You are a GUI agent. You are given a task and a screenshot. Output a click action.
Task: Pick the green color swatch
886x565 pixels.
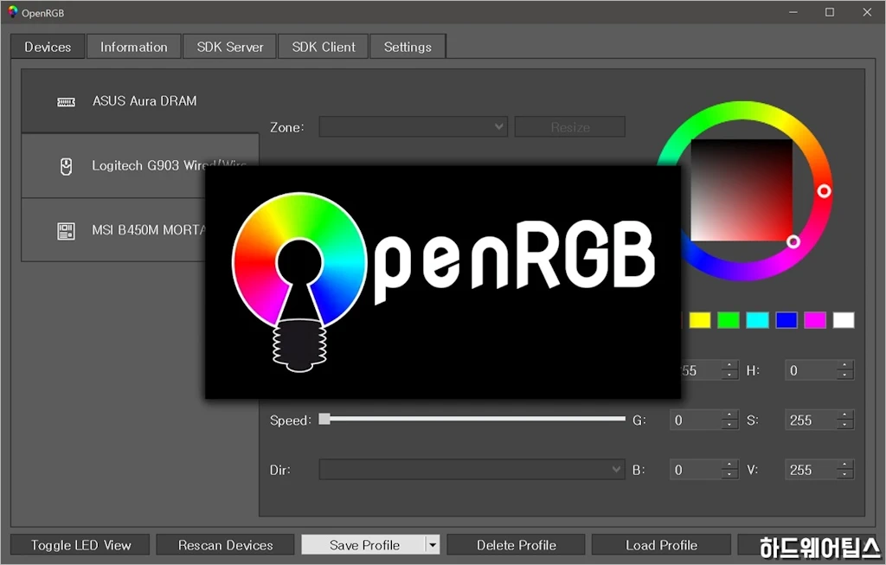(729, 320)
